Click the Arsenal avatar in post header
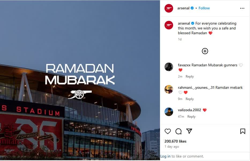 [169, 8]
